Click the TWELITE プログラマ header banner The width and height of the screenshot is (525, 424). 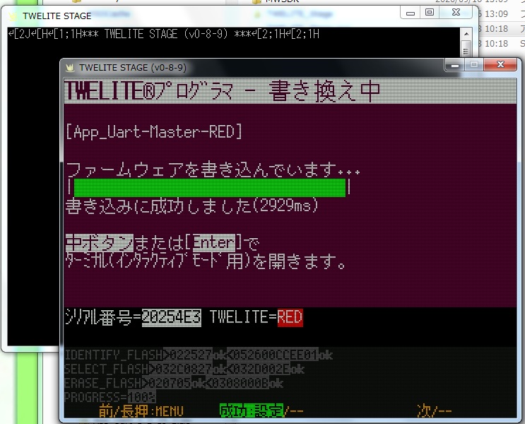coord(290,91)
